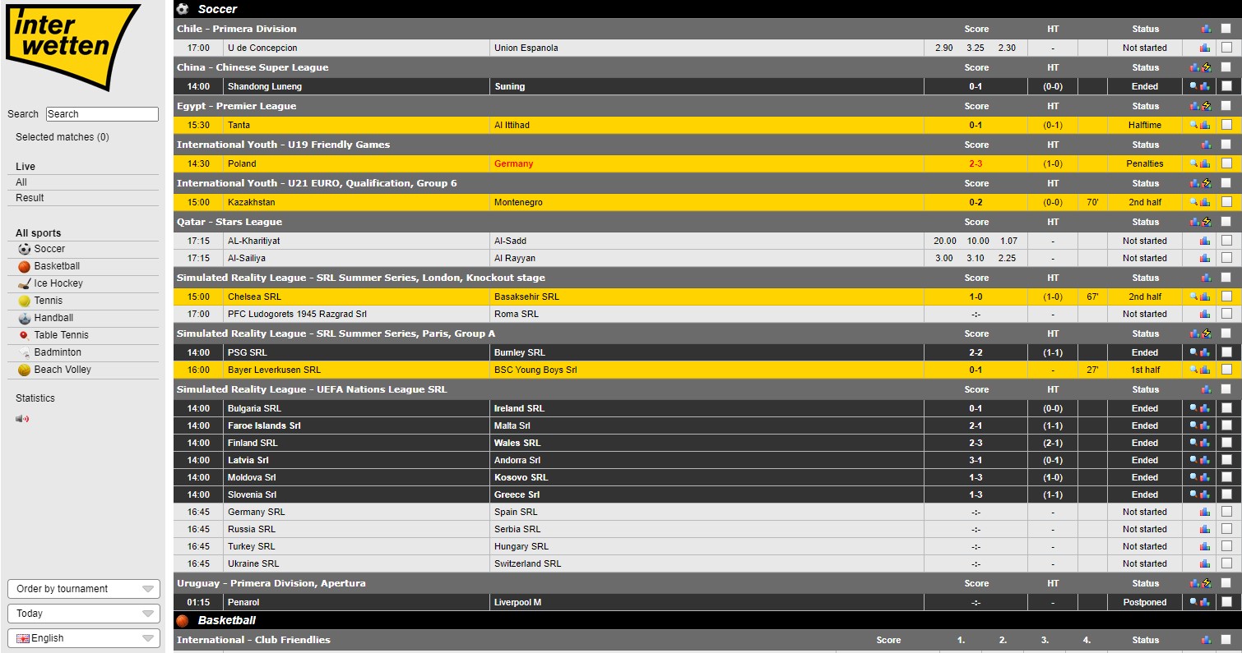The image size is (1242, 653).
Task: Click the Postponed status of Penarol match
Action: (x=1145, y=602)
